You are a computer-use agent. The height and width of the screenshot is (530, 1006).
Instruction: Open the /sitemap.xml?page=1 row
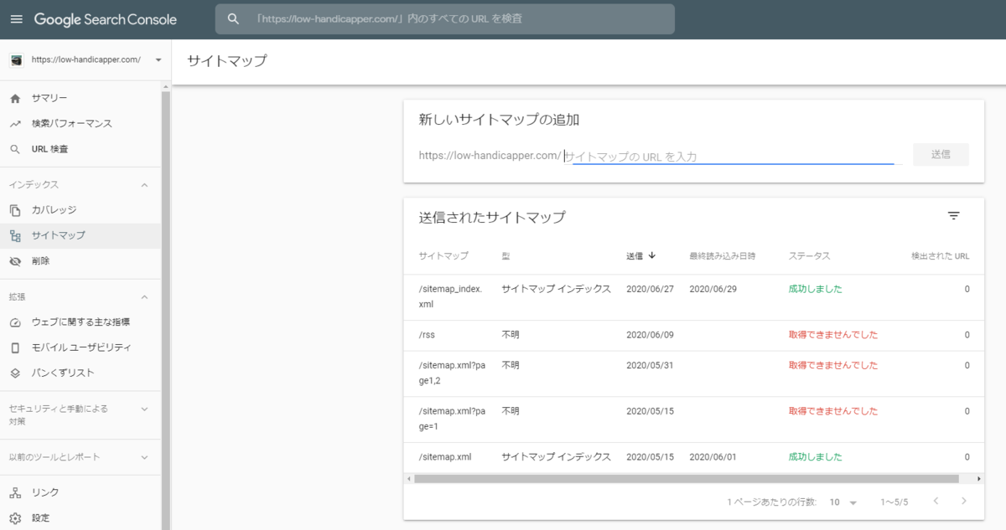pos(694,419)
